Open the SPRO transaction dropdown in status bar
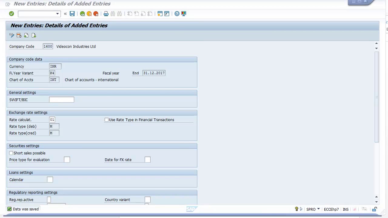The width and height of the screenshot is (388, 218). tap(318, 209)
